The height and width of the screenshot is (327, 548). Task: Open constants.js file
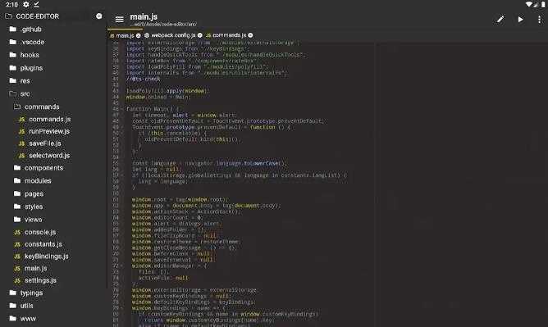tap(43, 244)
